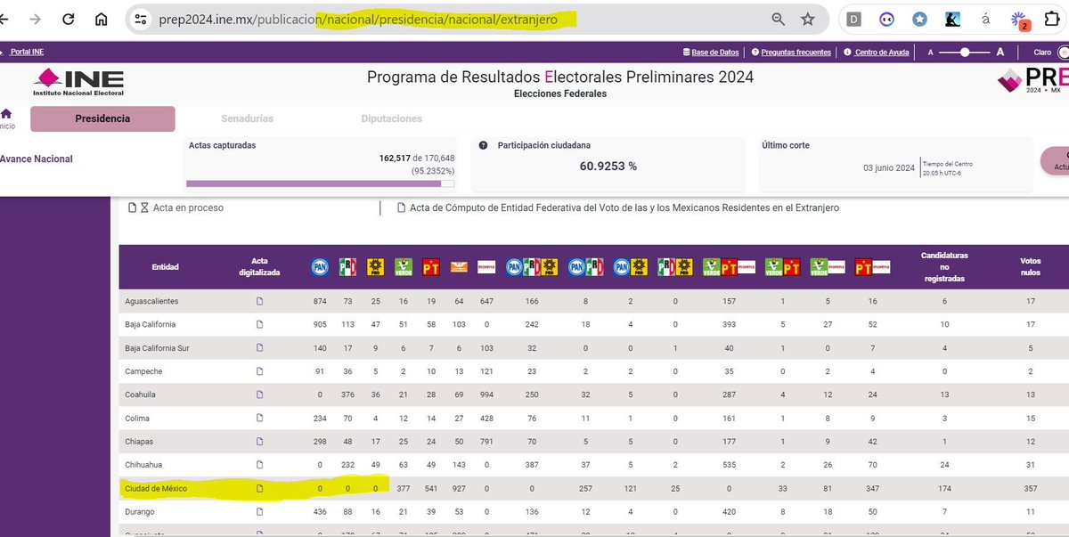Select the Aguascalientes row name
The image size is (1069, 537).
[x=151, y=301]
